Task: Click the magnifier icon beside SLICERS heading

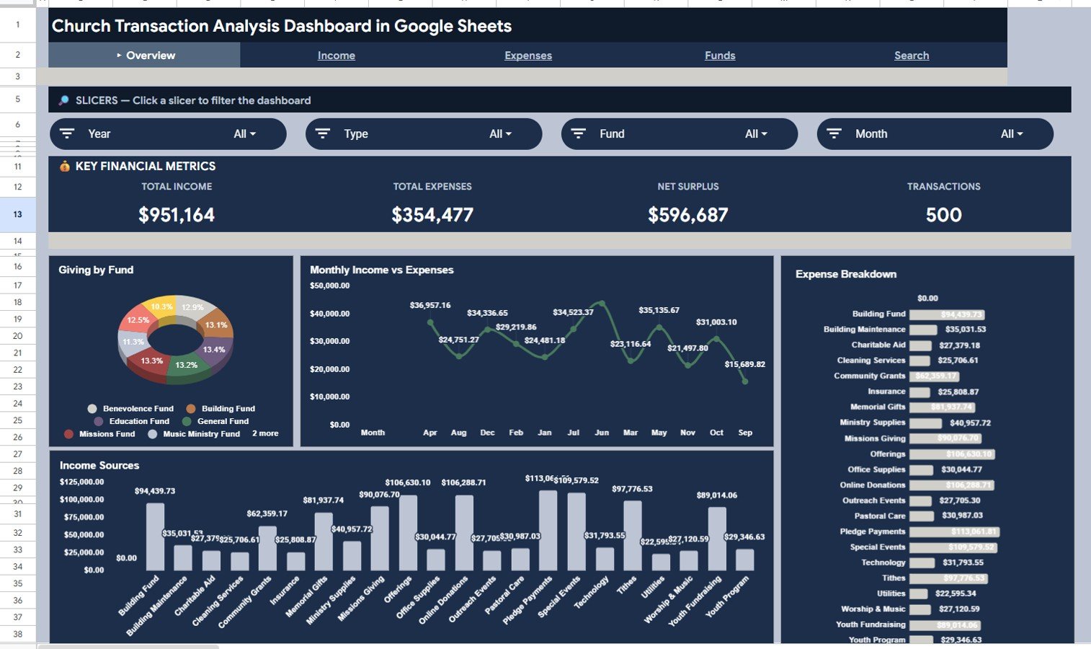Action: 63,100
